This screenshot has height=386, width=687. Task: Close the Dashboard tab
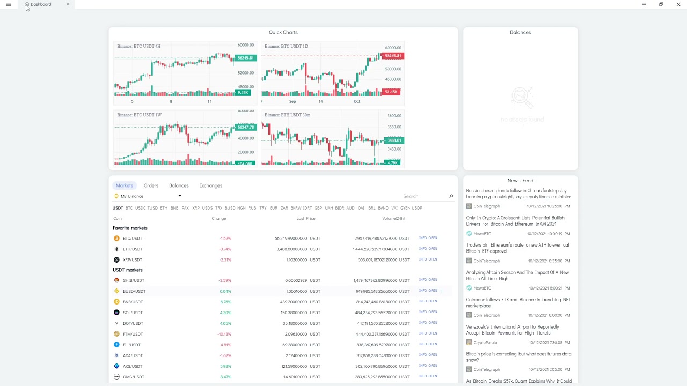coord(68,4)
